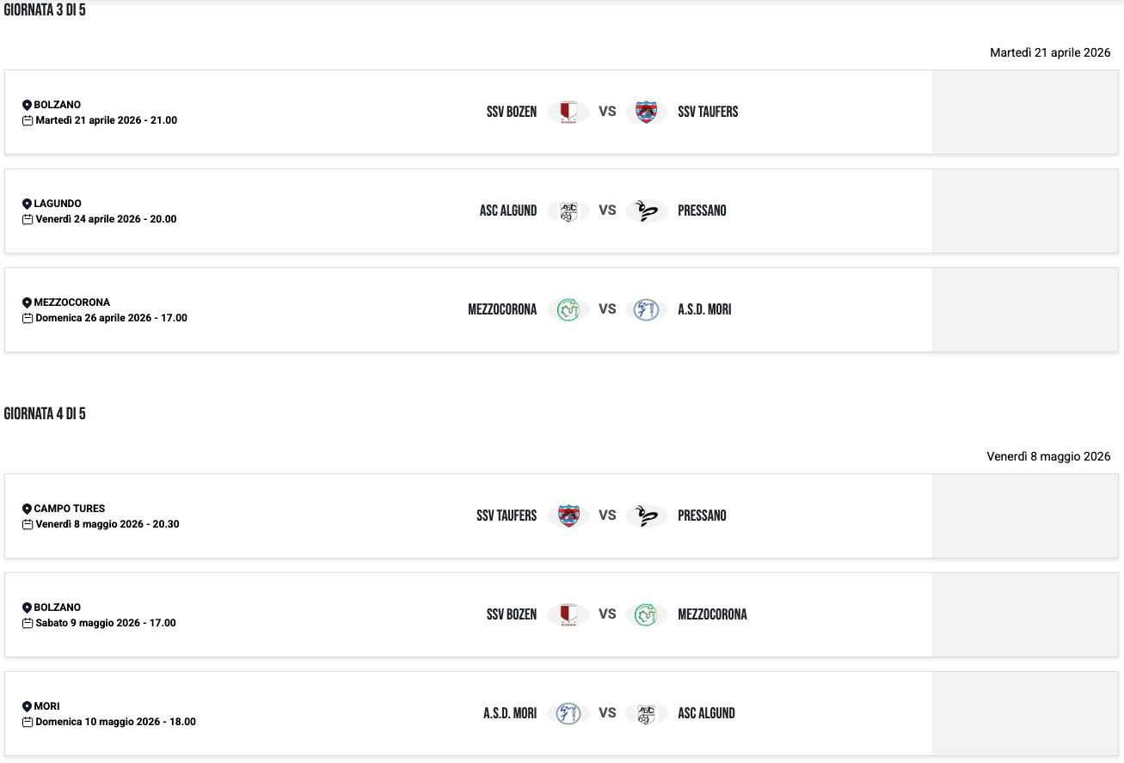Click Domenica 10 maggio 2026 match date
This screenshot has width=1124, height=763.
click(x=115, y=722)
